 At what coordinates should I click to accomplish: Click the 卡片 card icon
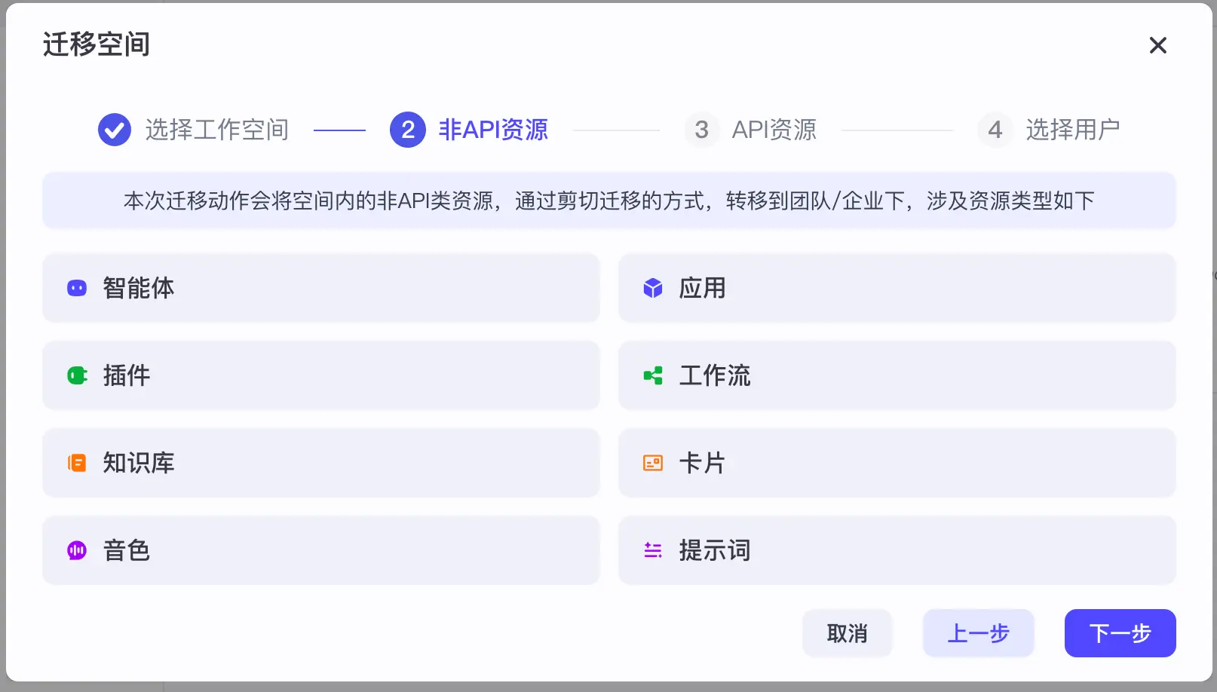[x=653, y=463]
